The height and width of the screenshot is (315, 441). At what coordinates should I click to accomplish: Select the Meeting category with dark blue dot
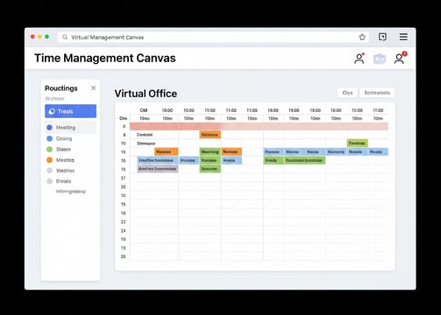point(70,128)
